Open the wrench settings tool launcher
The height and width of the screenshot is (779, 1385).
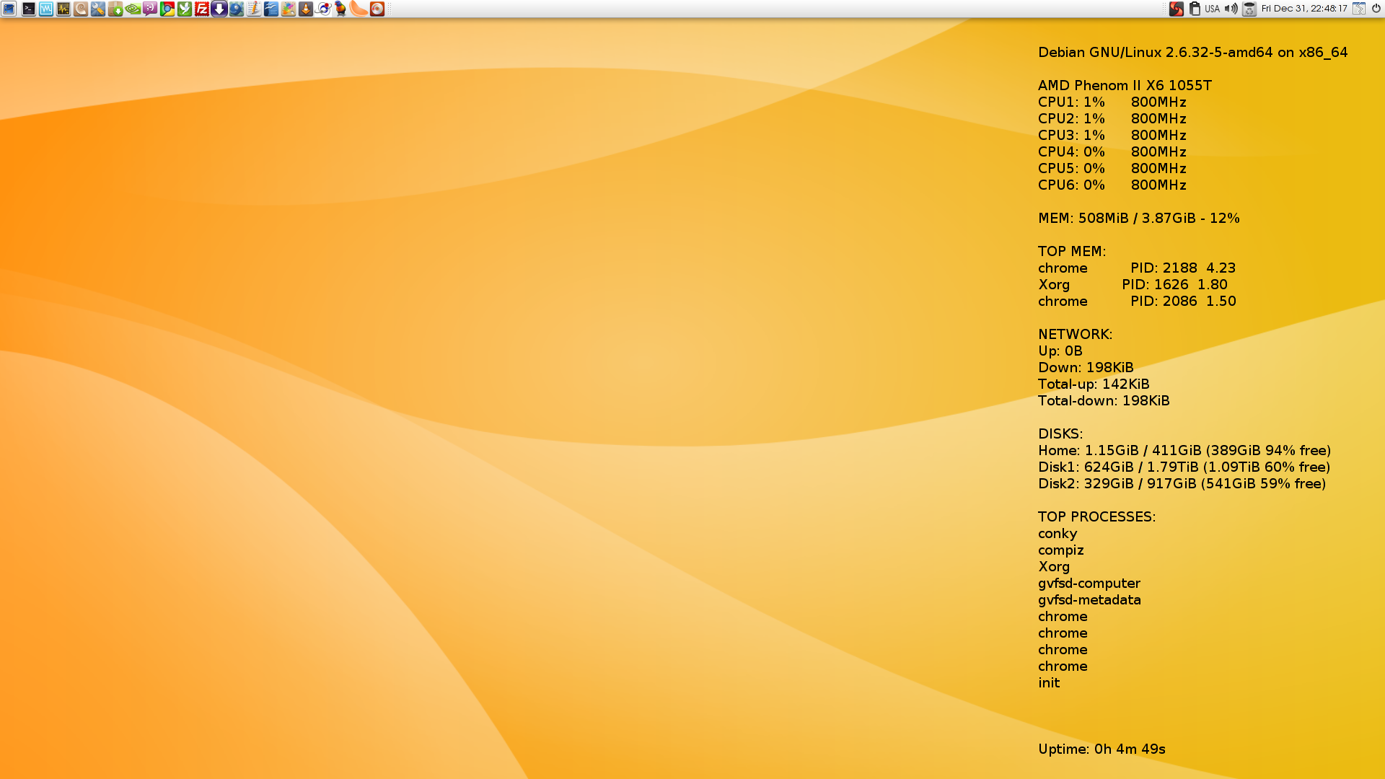pos(98,9)
